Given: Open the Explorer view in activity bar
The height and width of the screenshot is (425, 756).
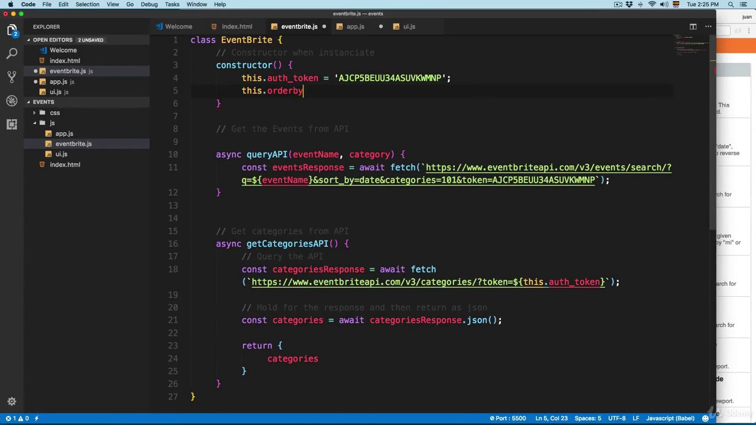Looking at the screenshot, I should [12, 30].
